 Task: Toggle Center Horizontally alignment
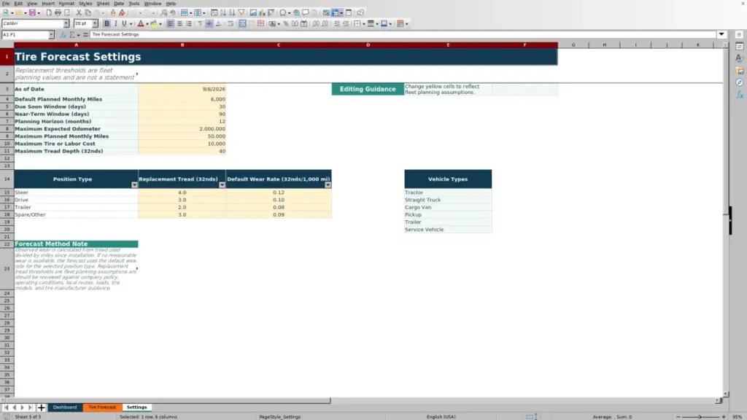coord(179,23)
